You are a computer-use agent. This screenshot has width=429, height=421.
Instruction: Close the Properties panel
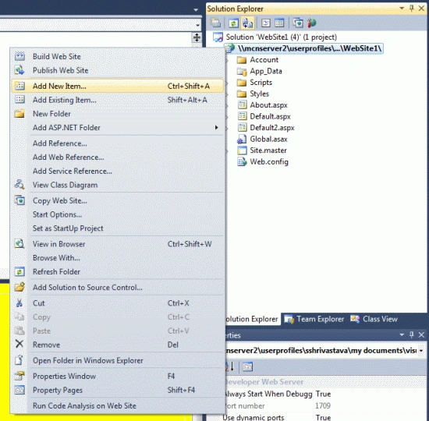coord(422,334)
